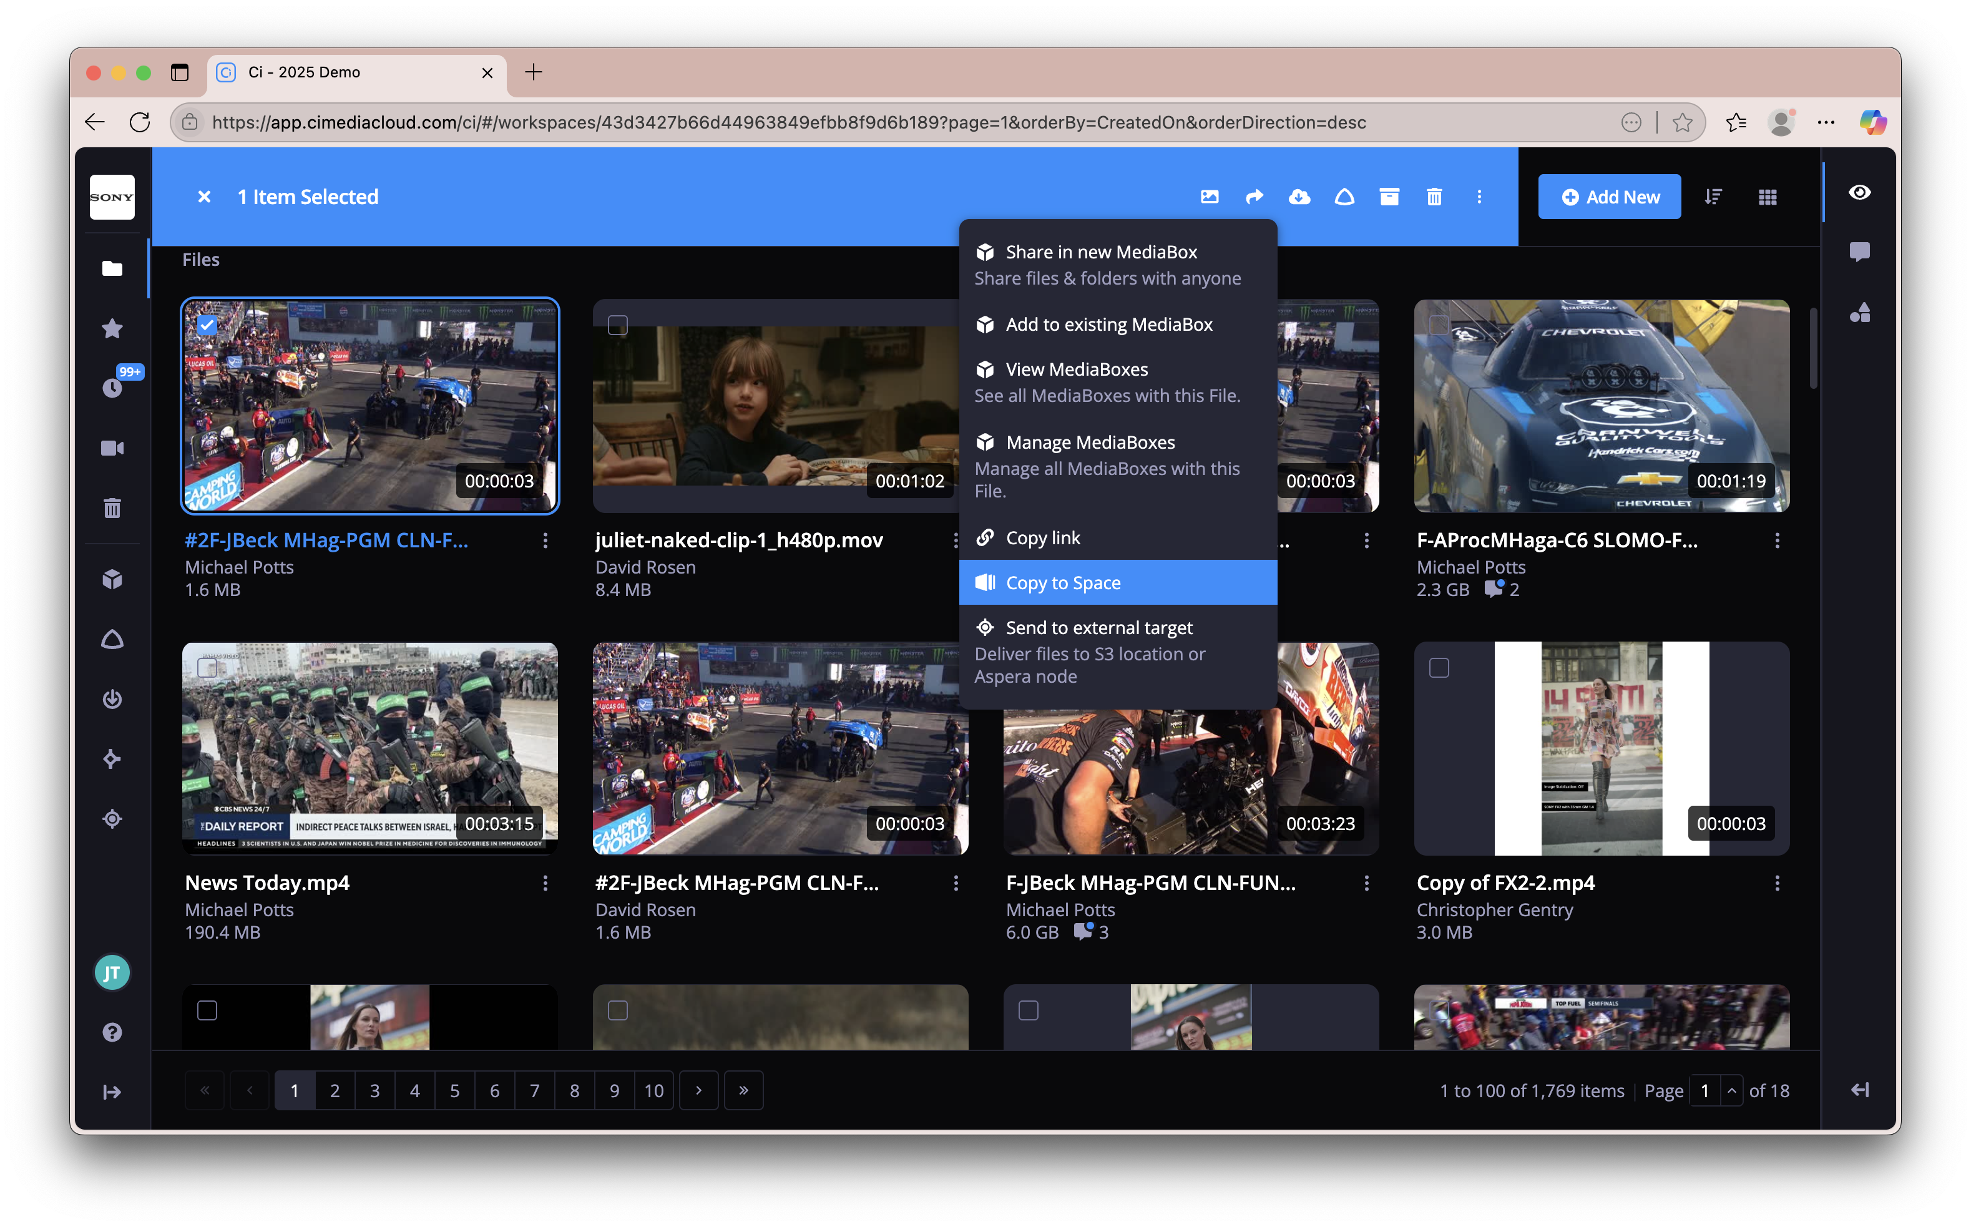
Task: Open recent activity clock with 99+ badge
Action: point(113,388)
